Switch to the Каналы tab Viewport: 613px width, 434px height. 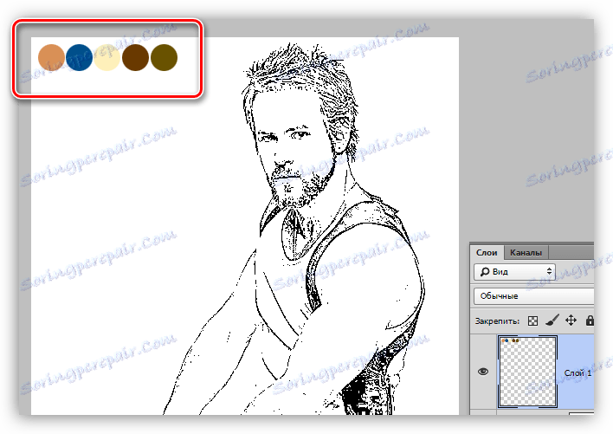click(526, 253)
